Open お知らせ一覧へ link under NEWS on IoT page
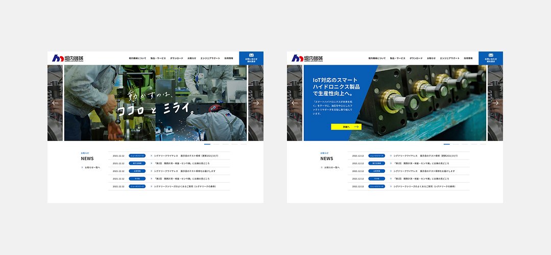 click(x=331, y=167)
